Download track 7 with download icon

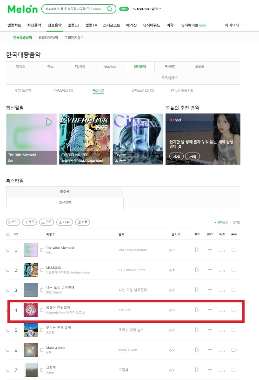(x=222, y=370)
